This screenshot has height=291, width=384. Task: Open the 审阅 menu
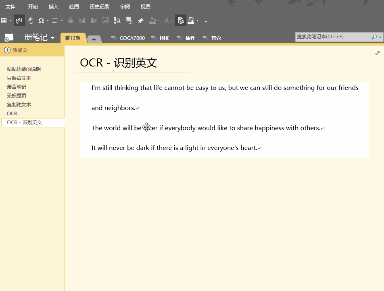(125, 7)
